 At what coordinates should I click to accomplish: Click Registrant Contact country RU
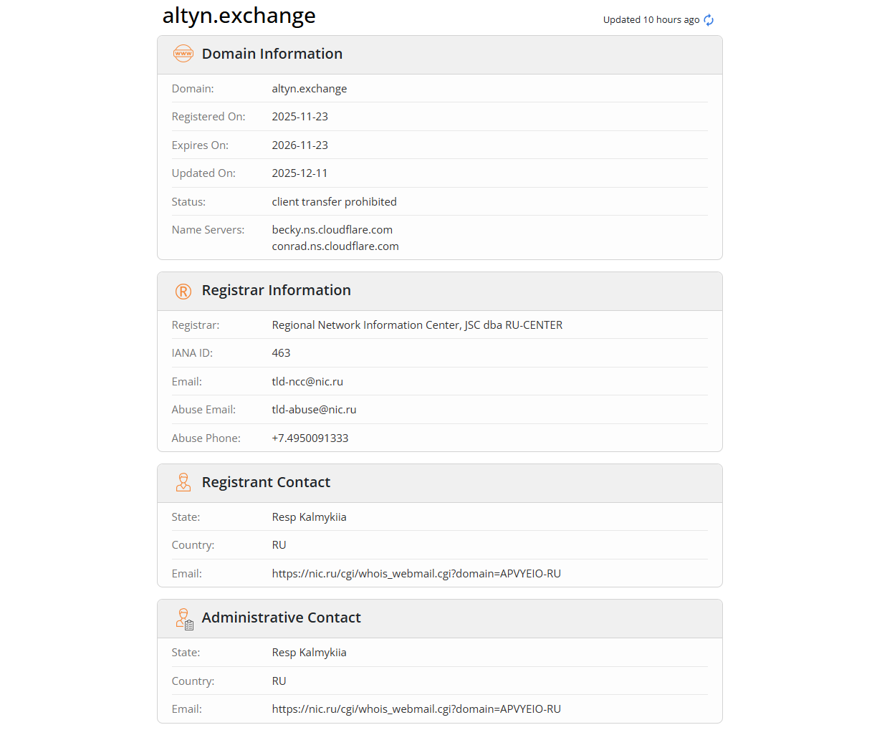pos(279,545)
